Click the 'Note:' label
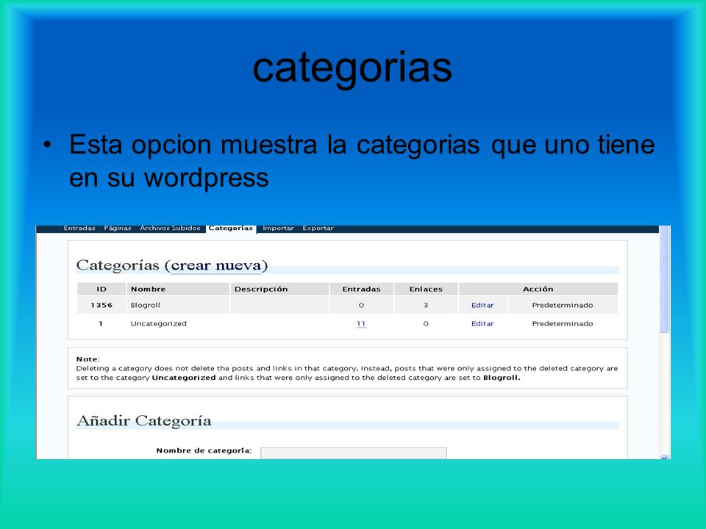706x529 pixels. 88,359
